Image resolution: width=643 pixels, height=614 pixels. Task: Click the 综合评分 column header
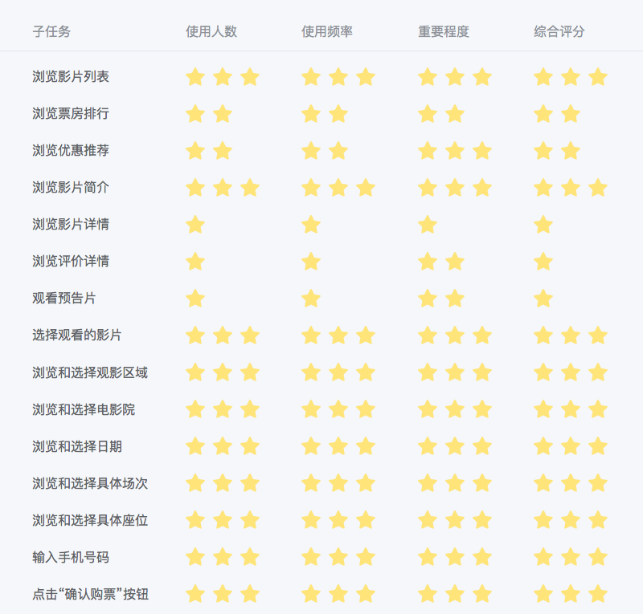559,31
